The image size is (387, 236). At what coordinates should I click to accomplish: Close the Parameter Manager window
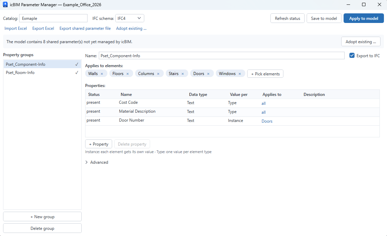click(x=379, y=4)
